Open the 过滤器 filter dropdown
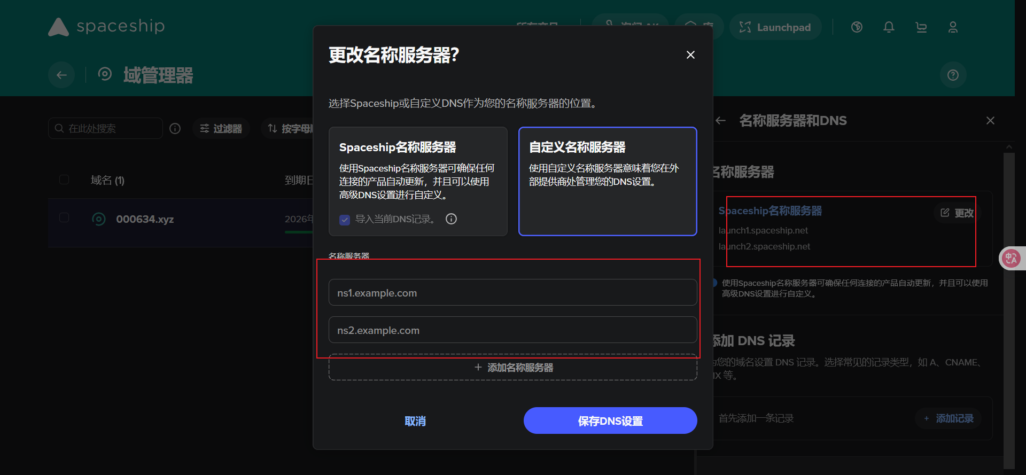Image resolution: width=1026 pixels, height=475 pixels. tap(221, 129)
